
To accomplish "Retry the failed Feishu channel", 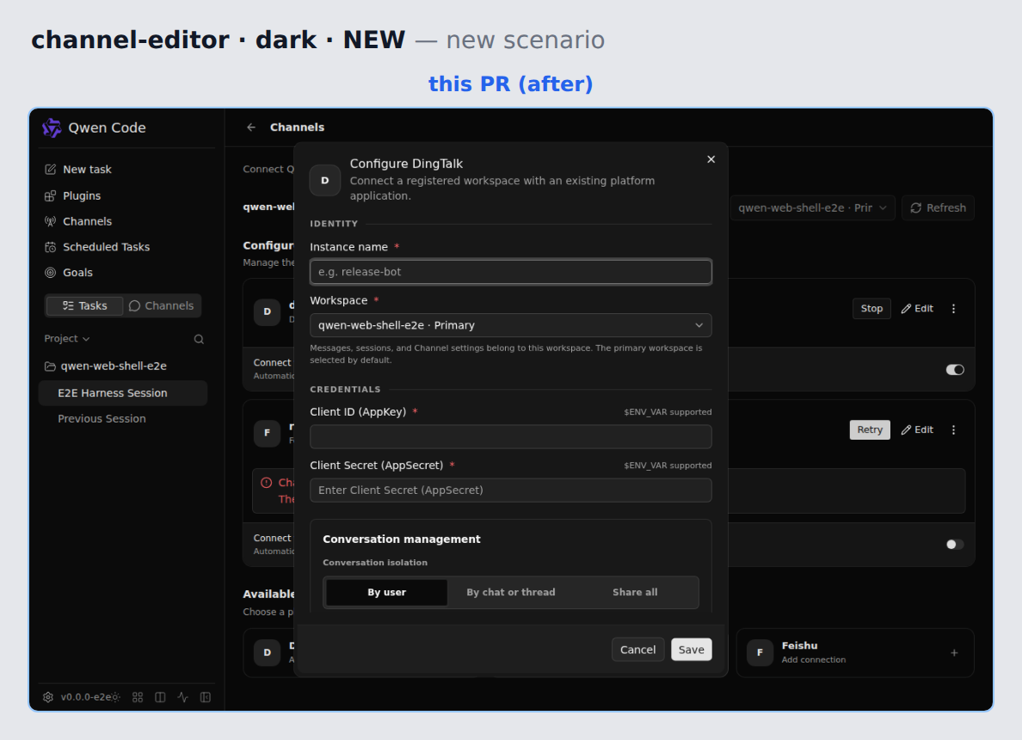I will 870,429.
